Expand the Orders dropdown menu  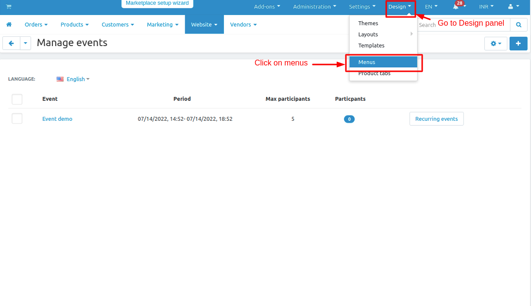click(36, 25)
